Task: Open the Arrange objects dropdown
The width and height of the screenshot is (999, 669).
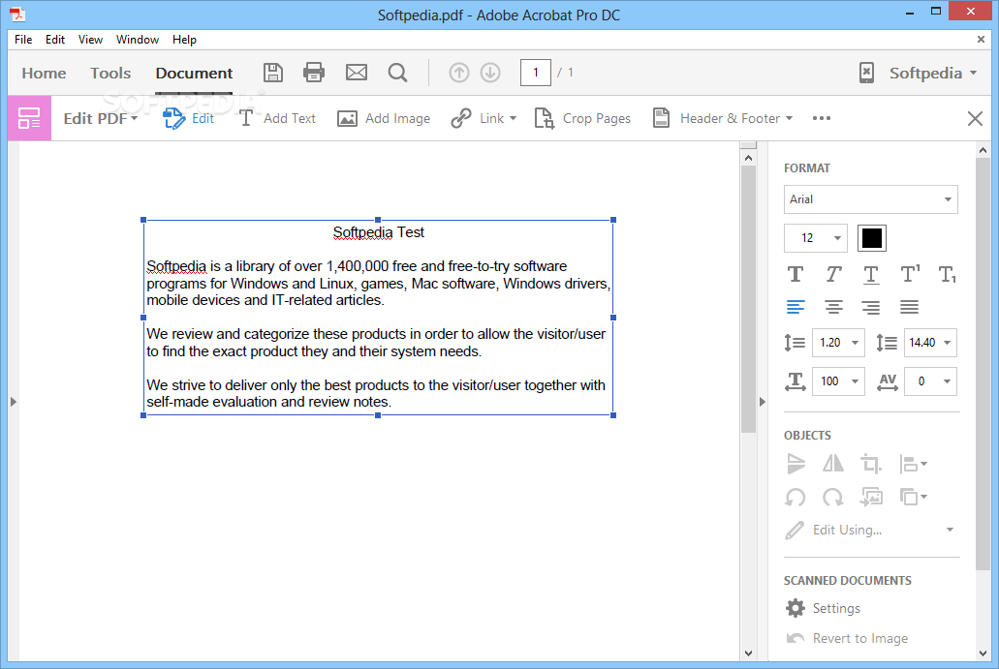Action: pos(913,497)
